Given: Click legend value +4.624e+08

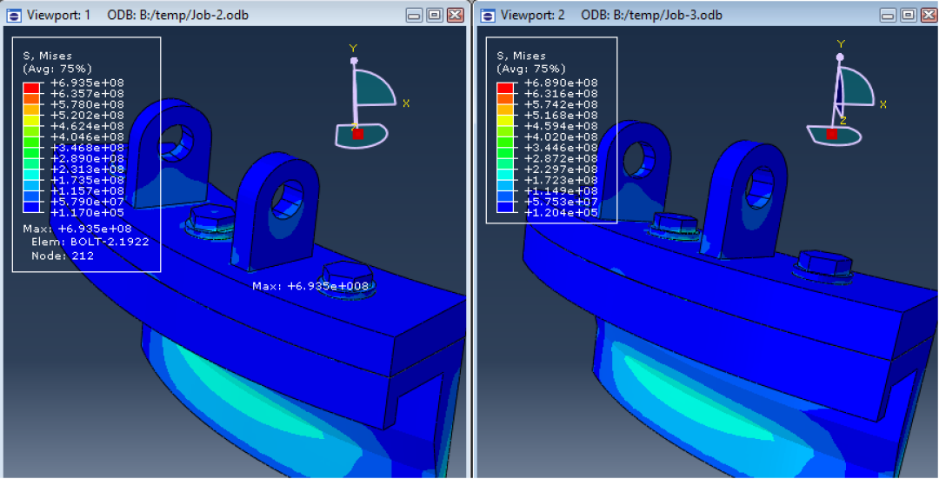Looking at the screenshot, I should [x=88, y=126].
